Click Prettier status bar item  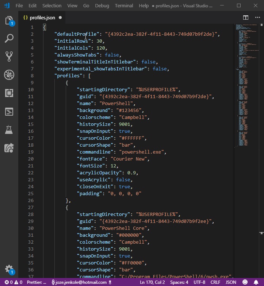[x=37, y=282]
